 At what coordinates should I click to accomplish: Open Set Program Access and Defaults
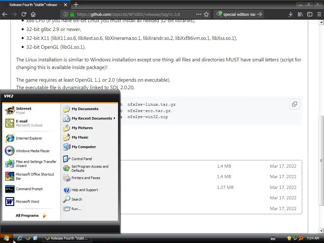pos(89,168)
